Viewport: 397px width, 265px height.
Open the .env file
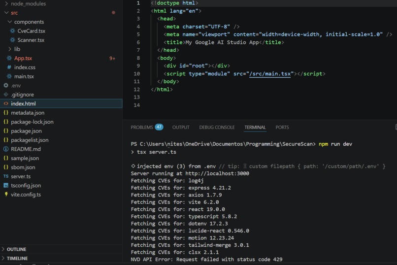16,86
